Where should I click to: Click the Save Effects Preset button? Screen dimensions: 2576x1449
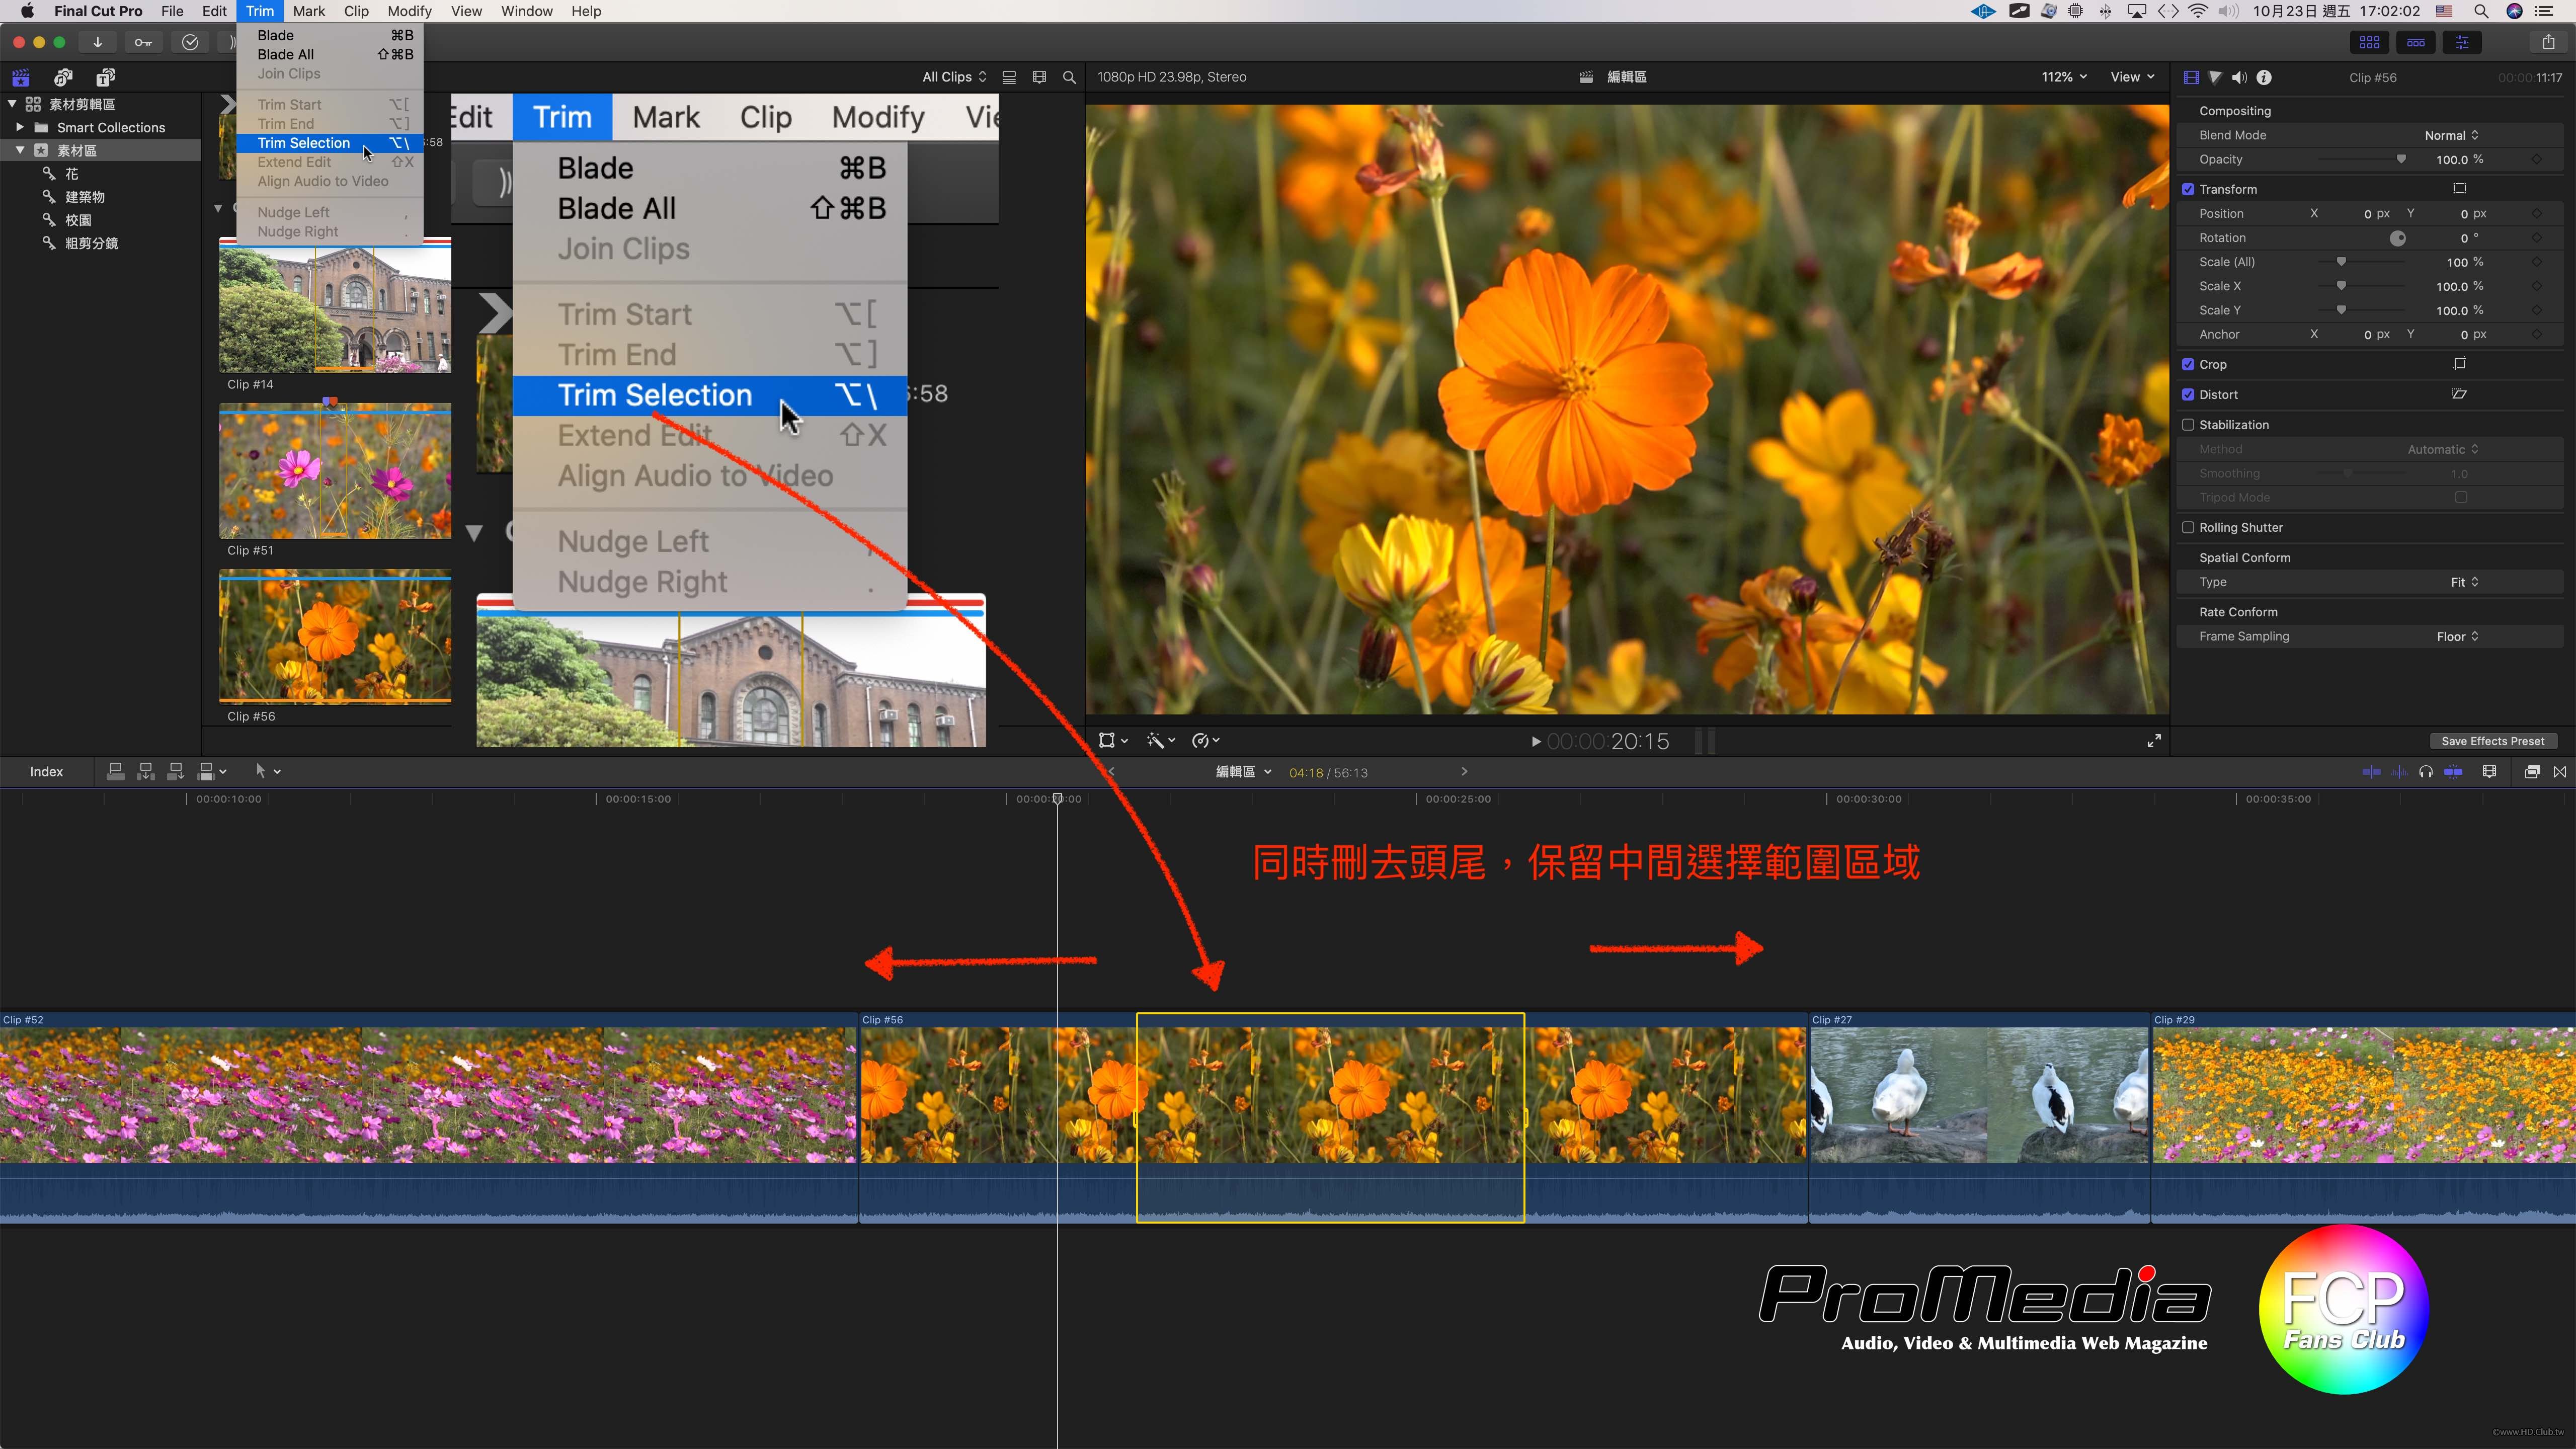pos(2492,741)
